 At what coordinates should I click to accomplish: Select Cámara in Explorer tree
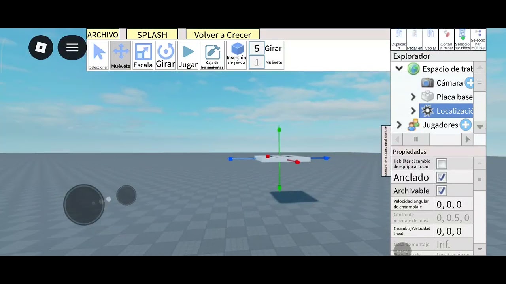pos(449,83)
